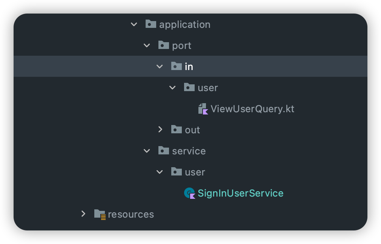Select the out package label
This screenshot has height=244, width=381.
(x=192, y=130)
